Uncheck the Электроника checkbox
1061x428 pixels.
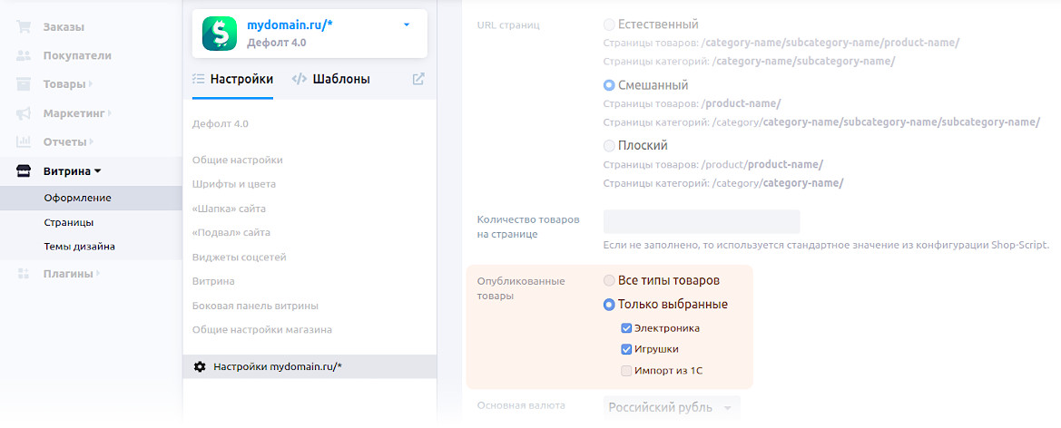point(626,328)
